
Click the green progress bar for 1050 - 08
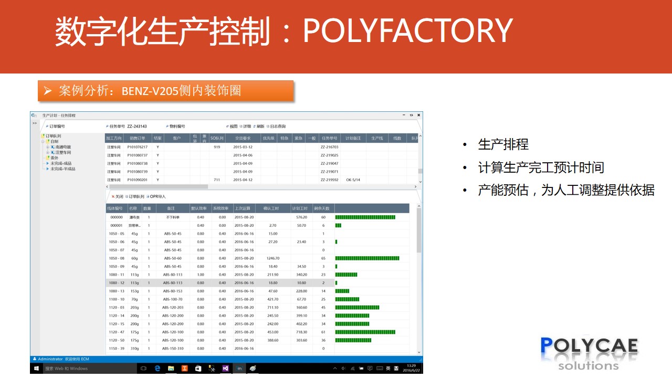click(x=367, y=258)
